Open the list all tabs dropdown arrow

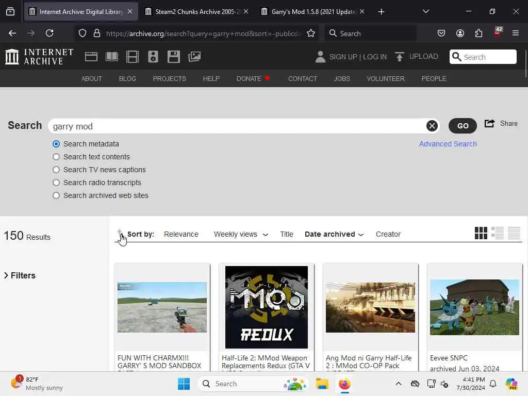(425, 11)
